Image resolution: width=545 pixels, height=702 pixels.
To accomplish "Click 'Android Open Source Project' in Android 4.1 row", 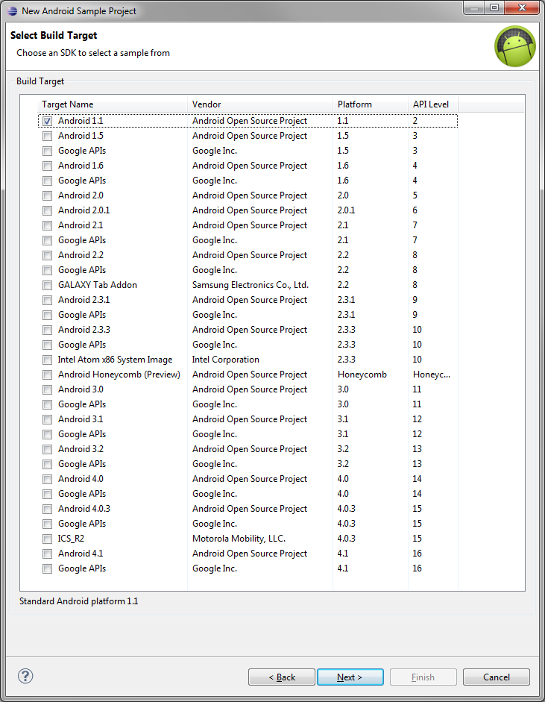I will coord(250,554).
